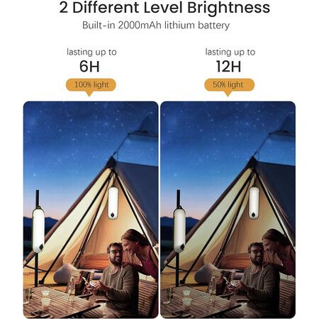The image size is (319, 319).
Task: Click the orange '50% light' badge
Action: point(229,84)
